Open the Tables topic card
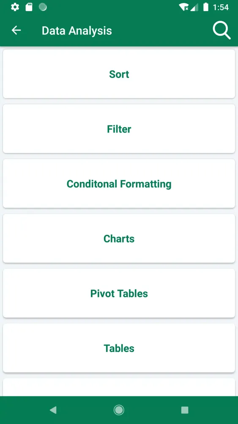Screen dimensions: 238x424 click(x=119, y=348)
